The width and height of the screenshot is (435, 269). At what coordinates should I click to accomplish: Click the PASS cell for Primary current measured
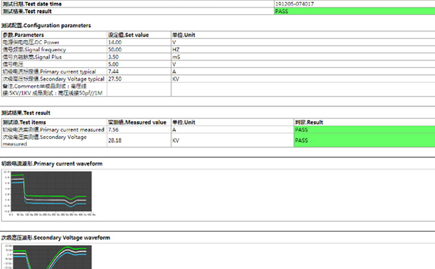click(365, 129)
